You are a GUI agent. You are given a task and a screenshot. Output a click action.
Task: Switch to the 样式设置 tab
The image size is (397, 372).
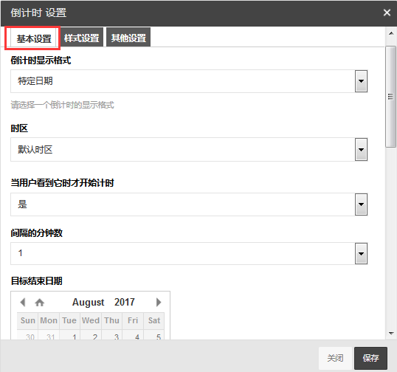81,38
